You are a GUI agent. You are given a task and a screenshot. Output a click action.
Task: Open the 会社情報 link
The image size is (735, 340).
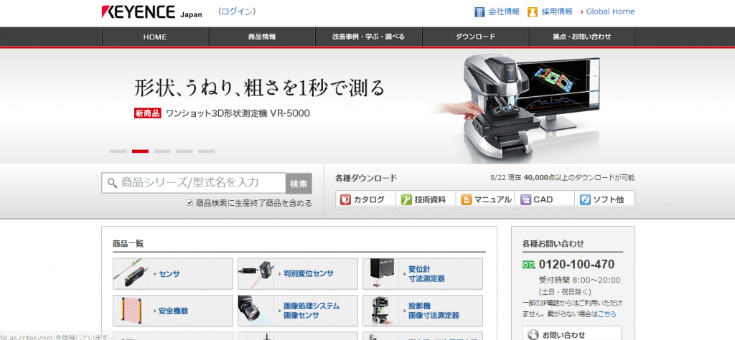504,12
